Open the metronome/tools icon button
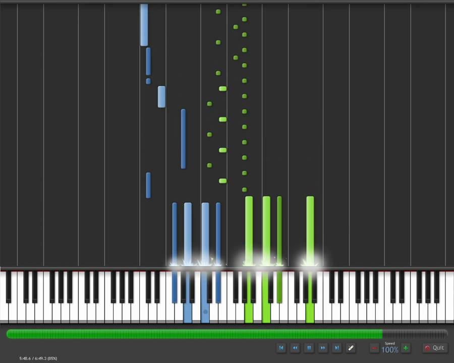Screen dimensions: 454x363 click(x=351, y=348)
